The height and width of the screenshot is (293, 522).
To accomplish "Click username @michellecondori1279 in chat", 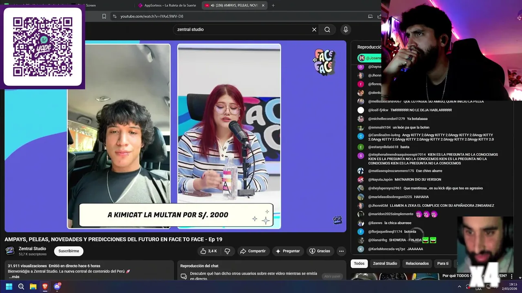I will click(x=387, y=119).
